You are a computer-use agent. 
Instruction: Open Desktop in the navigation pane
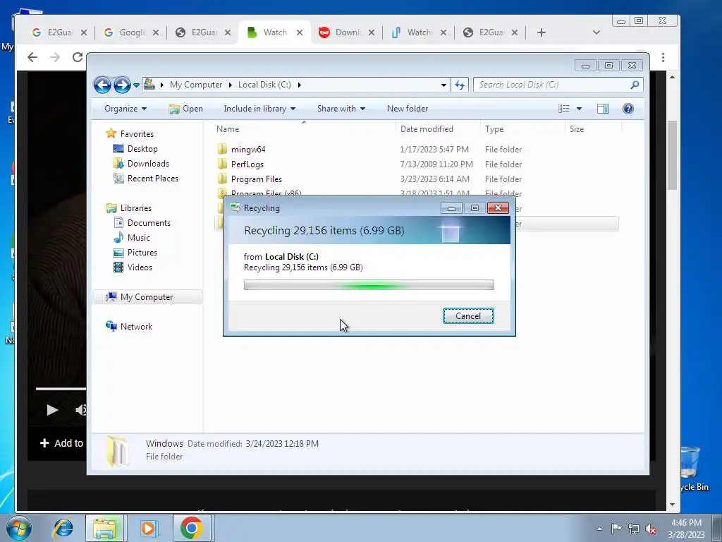142,149
